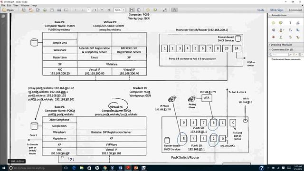This screenshot has height=171, width=304.
Task: Open the Window menu
Action: [25, 5]
